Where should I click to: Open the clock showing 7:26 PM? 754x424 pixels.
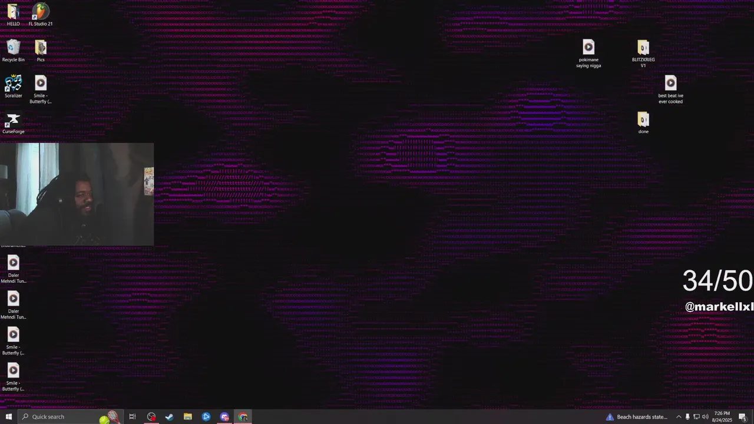point(722,416)
